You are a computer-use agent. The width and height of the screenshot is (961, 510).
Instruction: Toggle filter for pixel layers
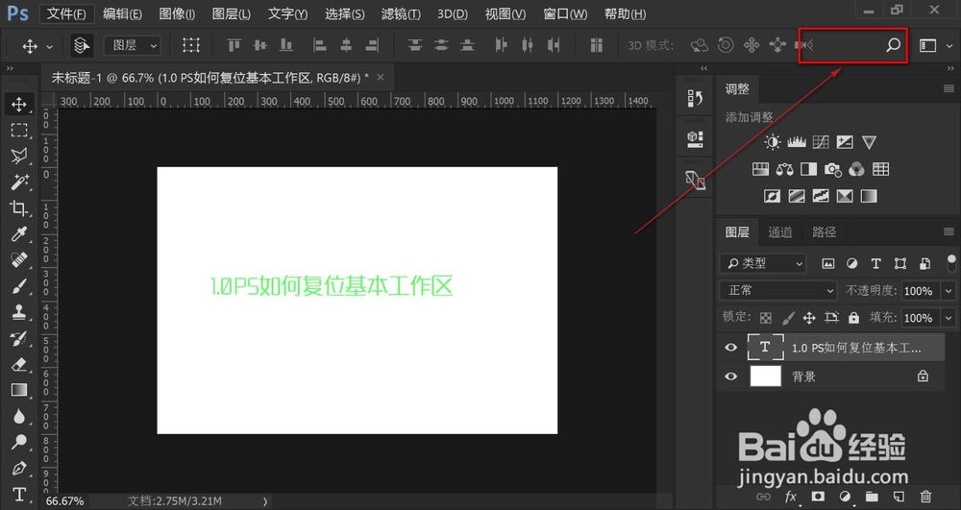(828, 264)
